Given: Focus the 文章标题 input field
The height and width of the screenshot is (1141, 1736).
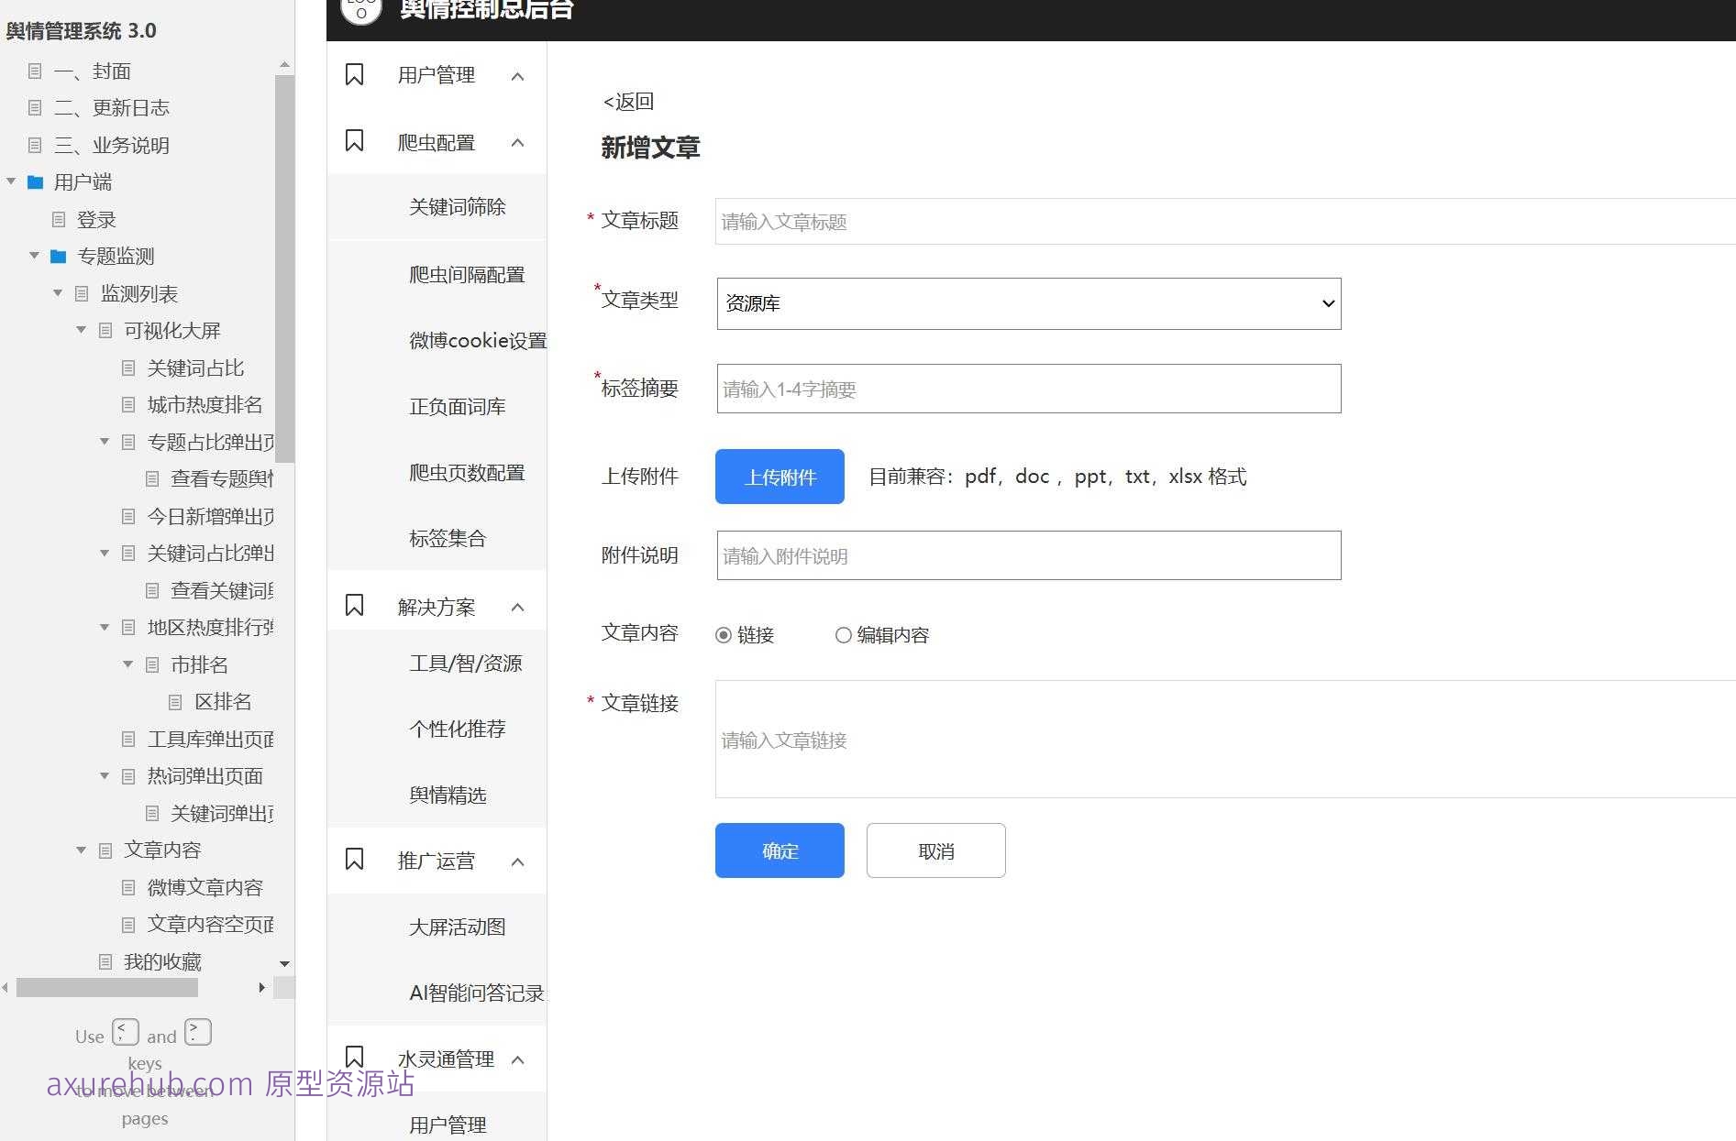Looking at the screenshot, I should (x=1224, y=222).
